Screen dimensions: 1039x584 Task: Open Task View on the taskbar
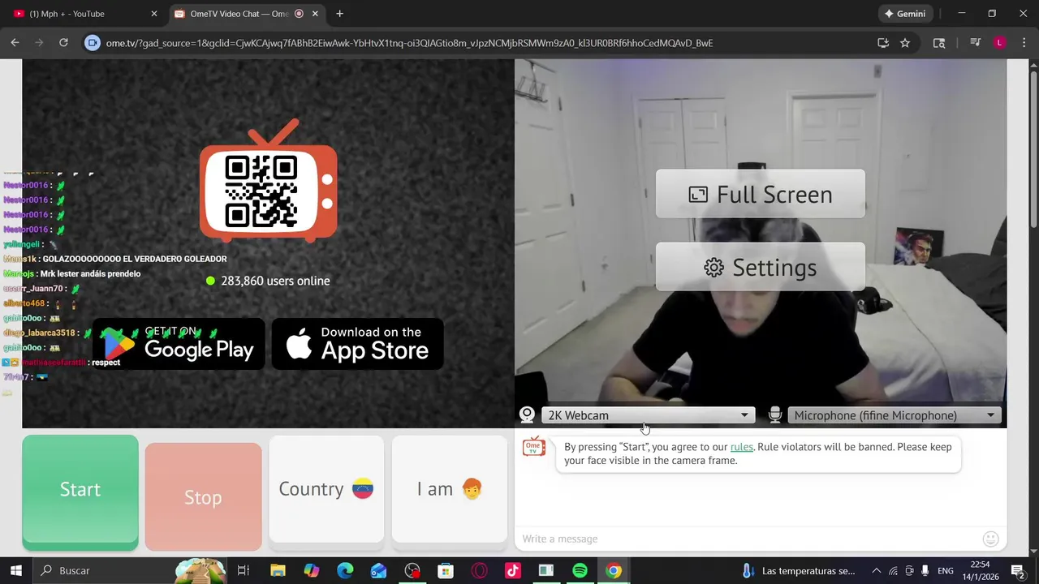pyautogui.click(x=243, y=570)
